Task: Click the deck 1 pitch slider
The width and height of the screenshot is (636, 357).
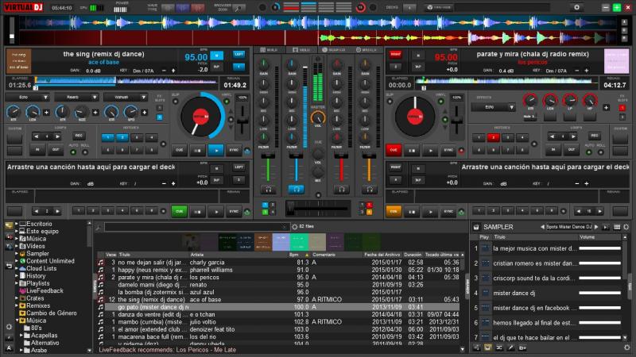Action: (x=242, y=120)
